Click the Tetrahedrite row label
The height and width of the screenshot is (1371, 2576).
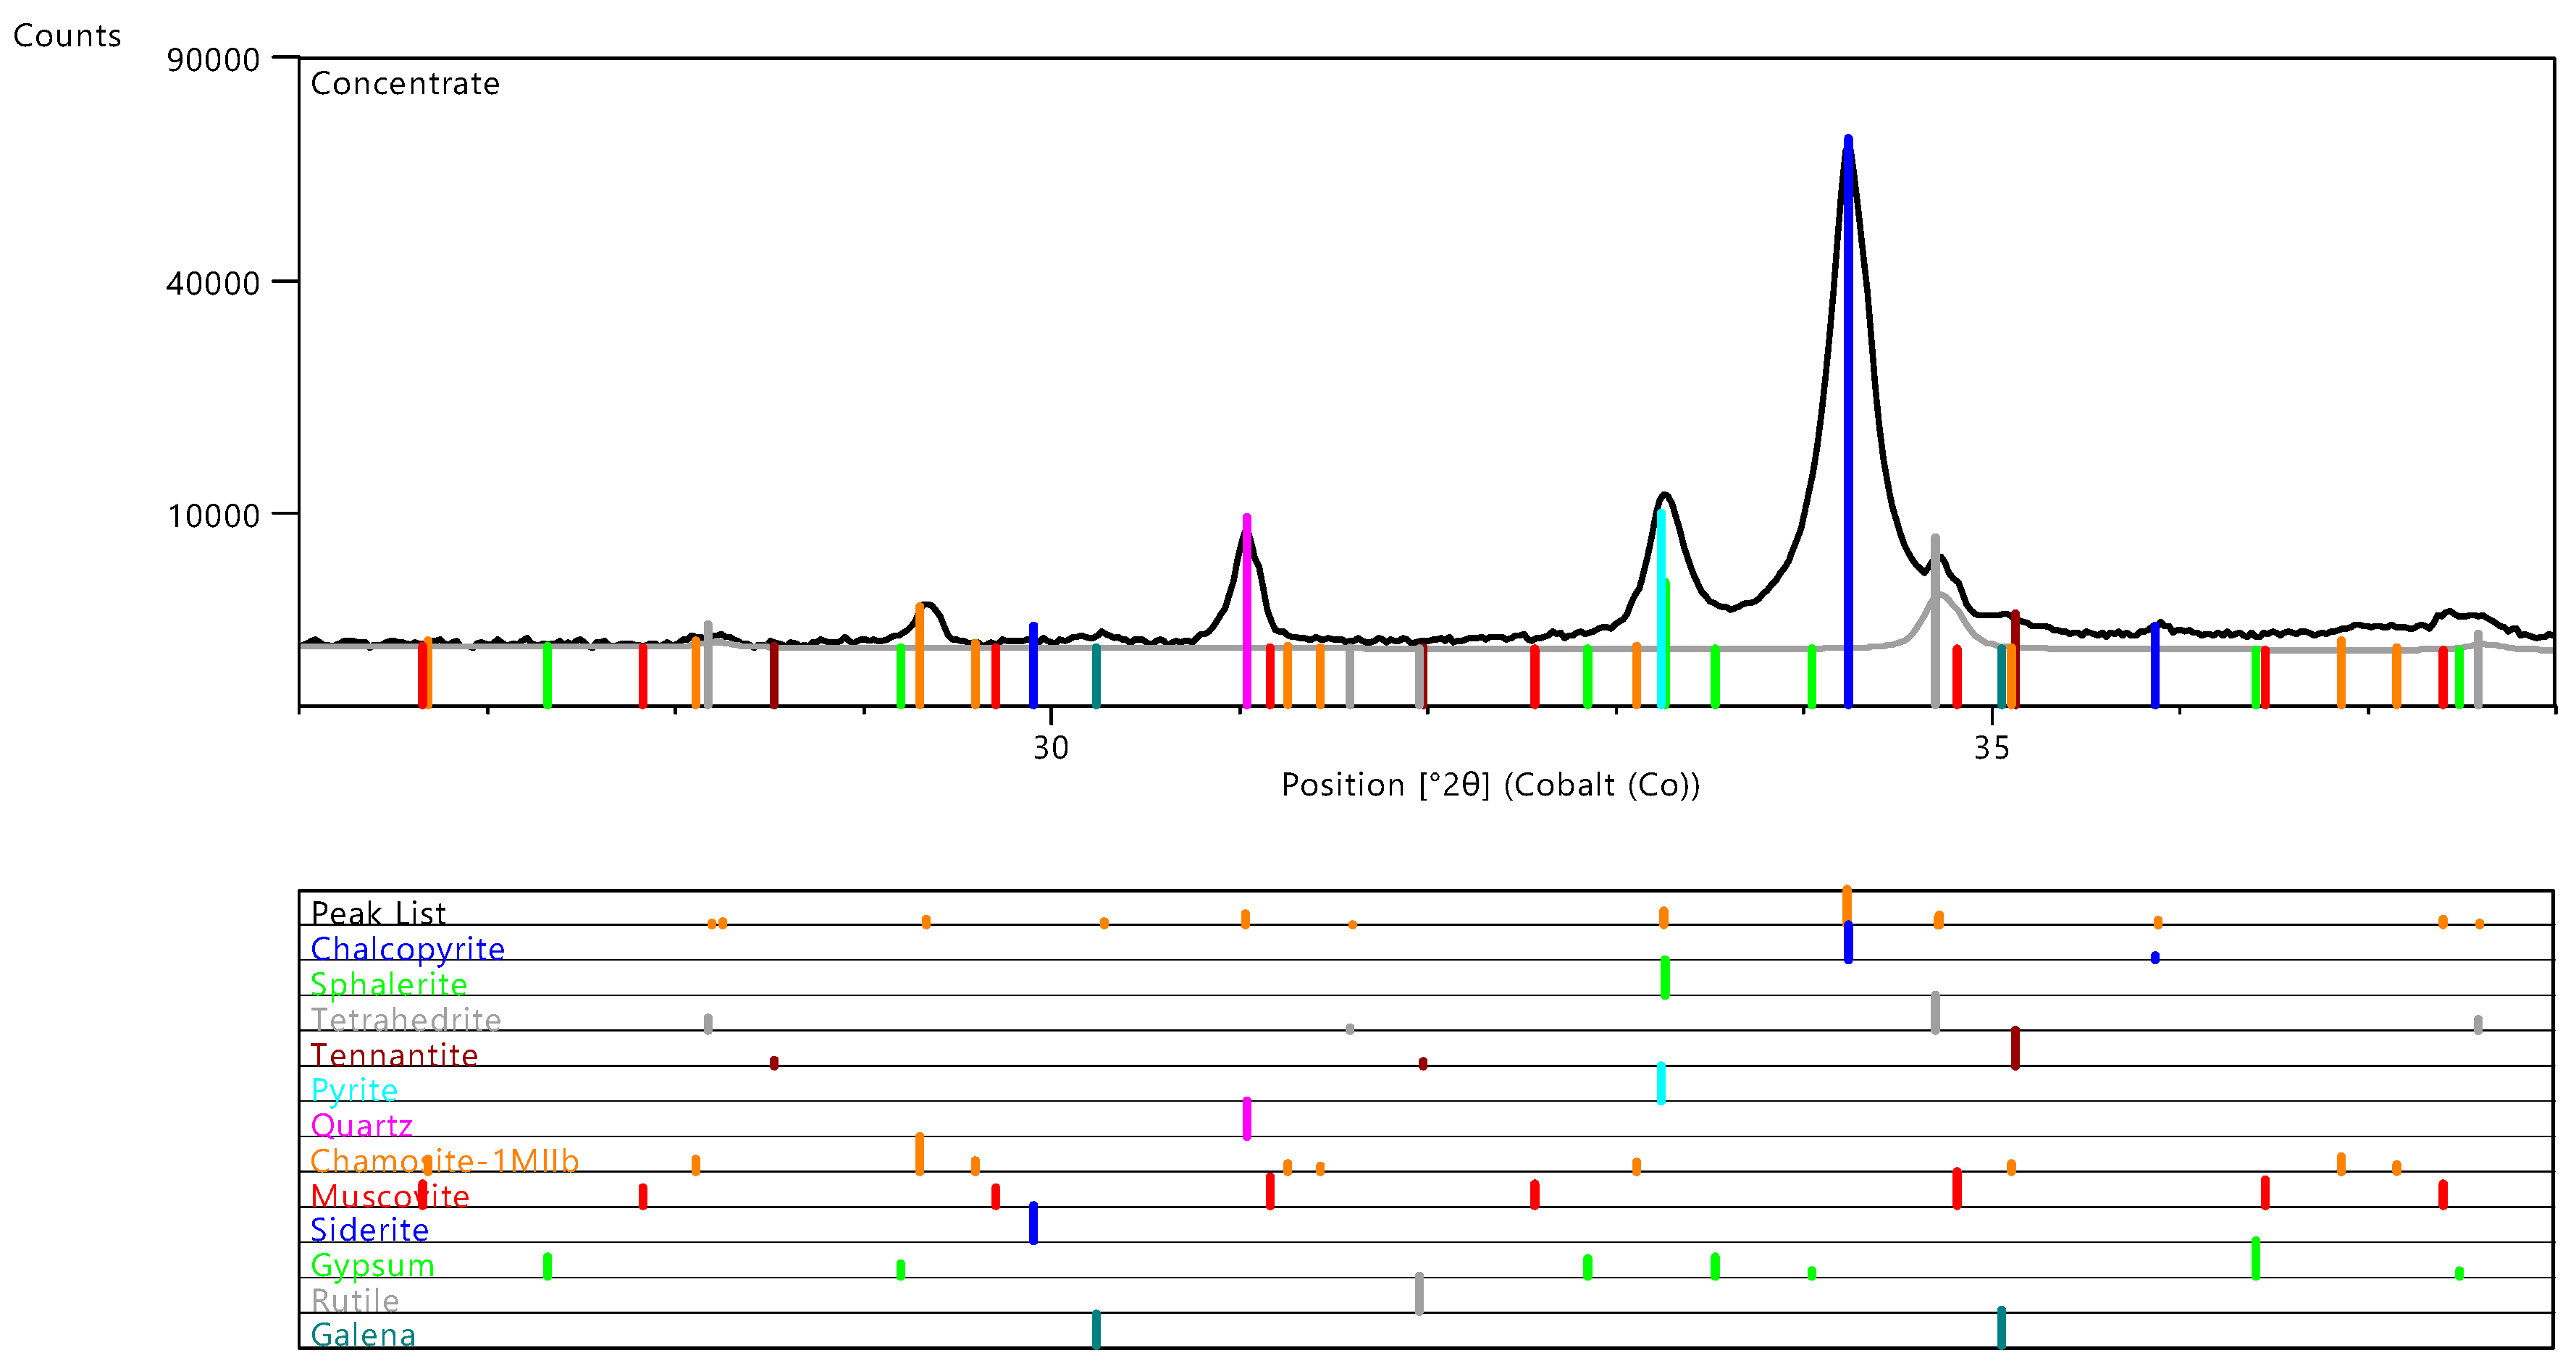pos(405,1019)
